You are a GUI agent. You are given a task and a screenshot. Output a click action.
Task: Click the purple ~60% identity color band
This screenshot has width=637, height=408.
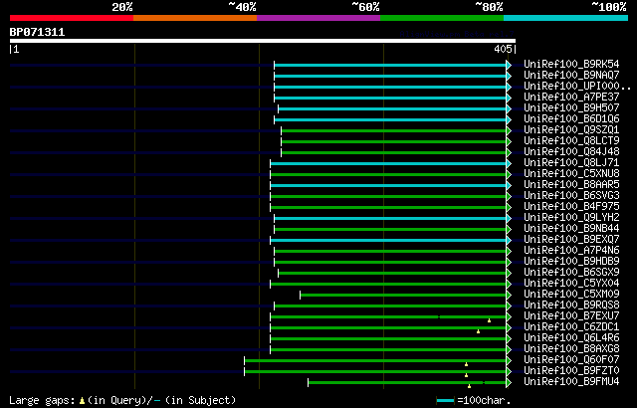(318, 18)
